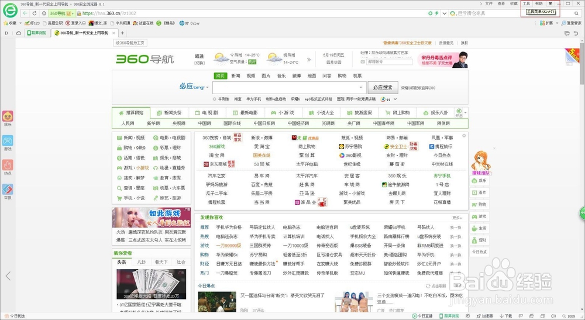Viewport: 585px width, 320px height.
Task: Open the 人民网 link
Action: 128,123
